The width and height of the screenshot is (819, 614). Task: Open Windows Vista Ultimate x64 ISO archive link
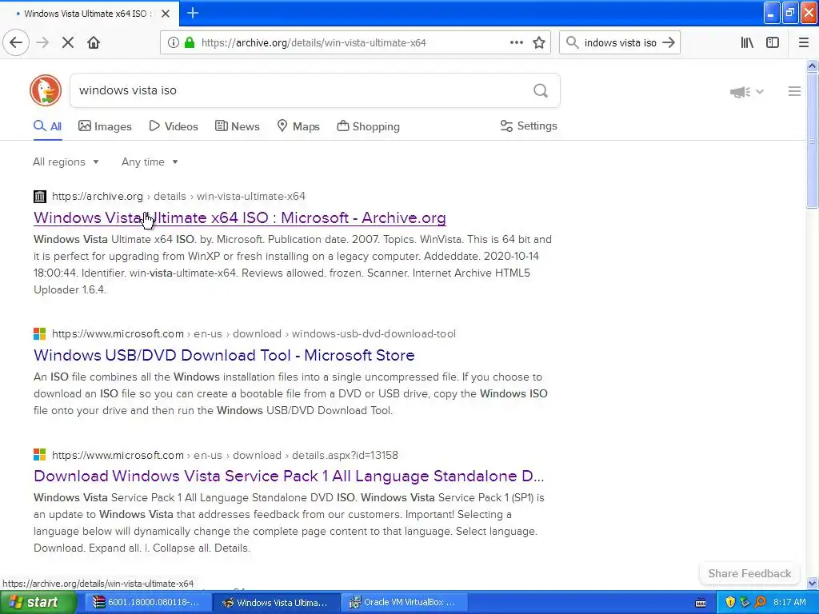tap(240, 217)
